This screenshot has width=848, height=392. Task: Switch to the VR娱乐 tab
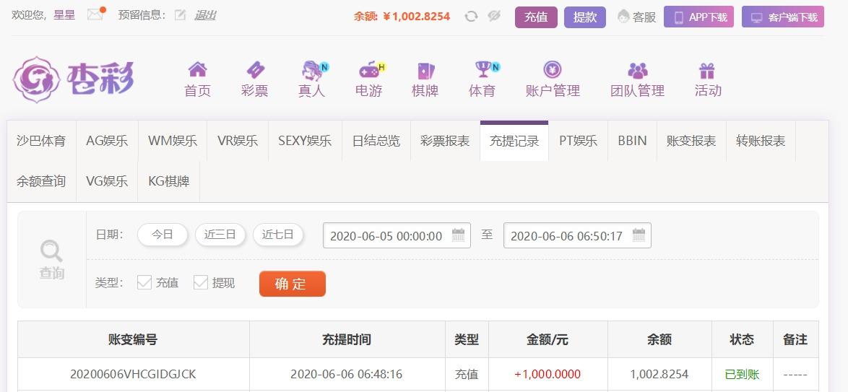(x=238, y=141)
